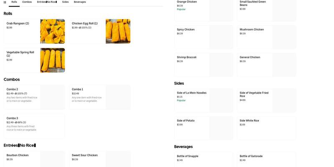Click the Chicken Egg Roll photo
Image resolution: width=334 pixels, height=167 pixels.
click(x=118, y=31)
